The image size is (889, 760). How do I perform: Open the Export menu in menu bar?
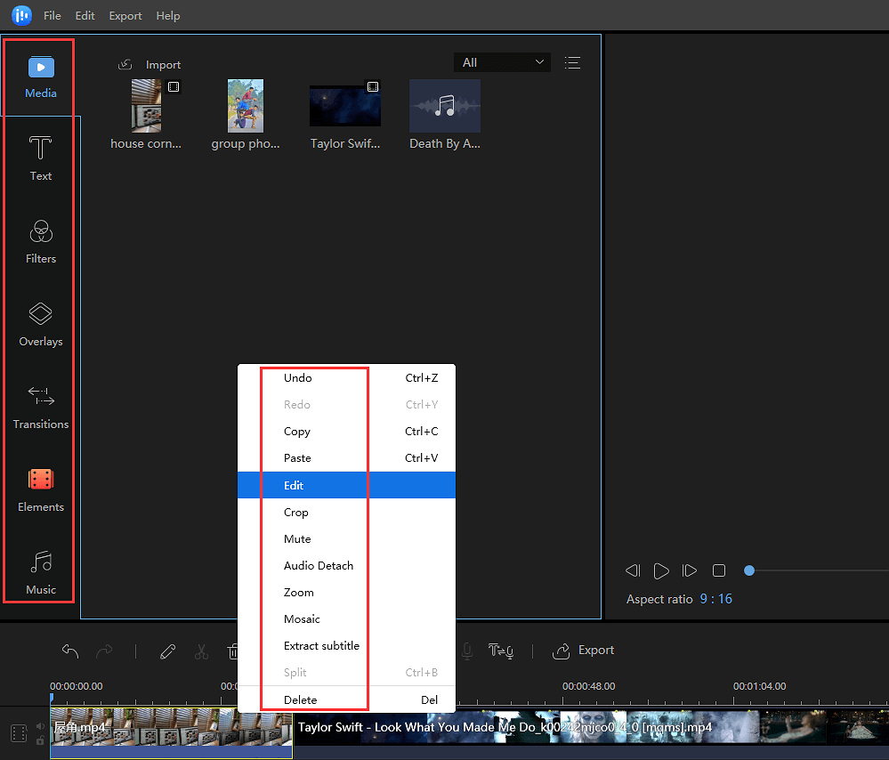(x=125, y=15)
